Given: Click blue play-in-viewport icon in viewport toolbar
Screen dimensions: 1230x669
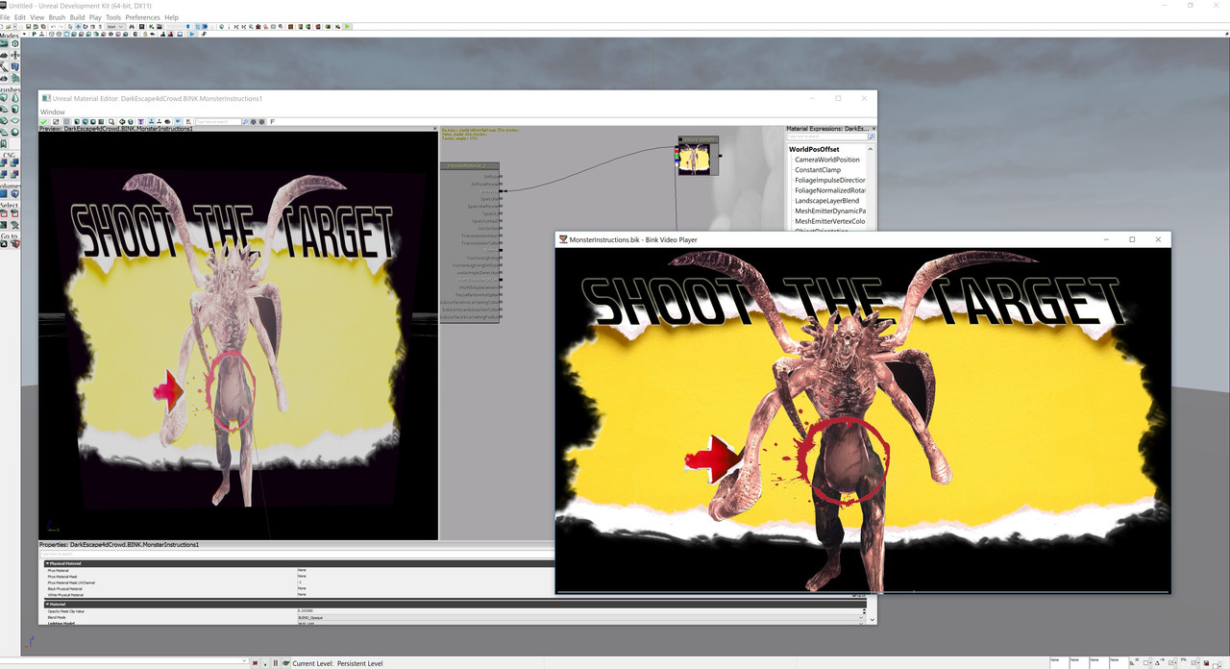Looking at the screenshot, I should (192, 35).
